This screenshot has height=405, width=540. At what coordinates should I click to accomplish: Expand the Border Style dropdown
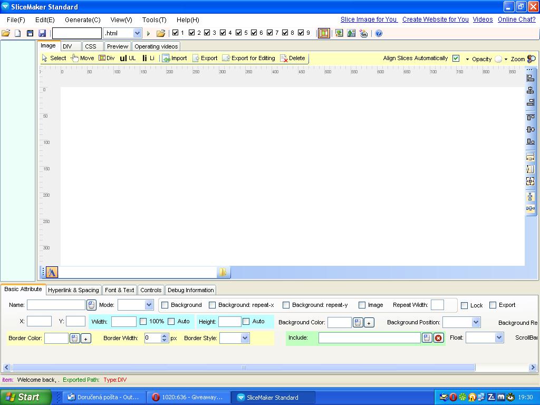(x=245, y=338)
